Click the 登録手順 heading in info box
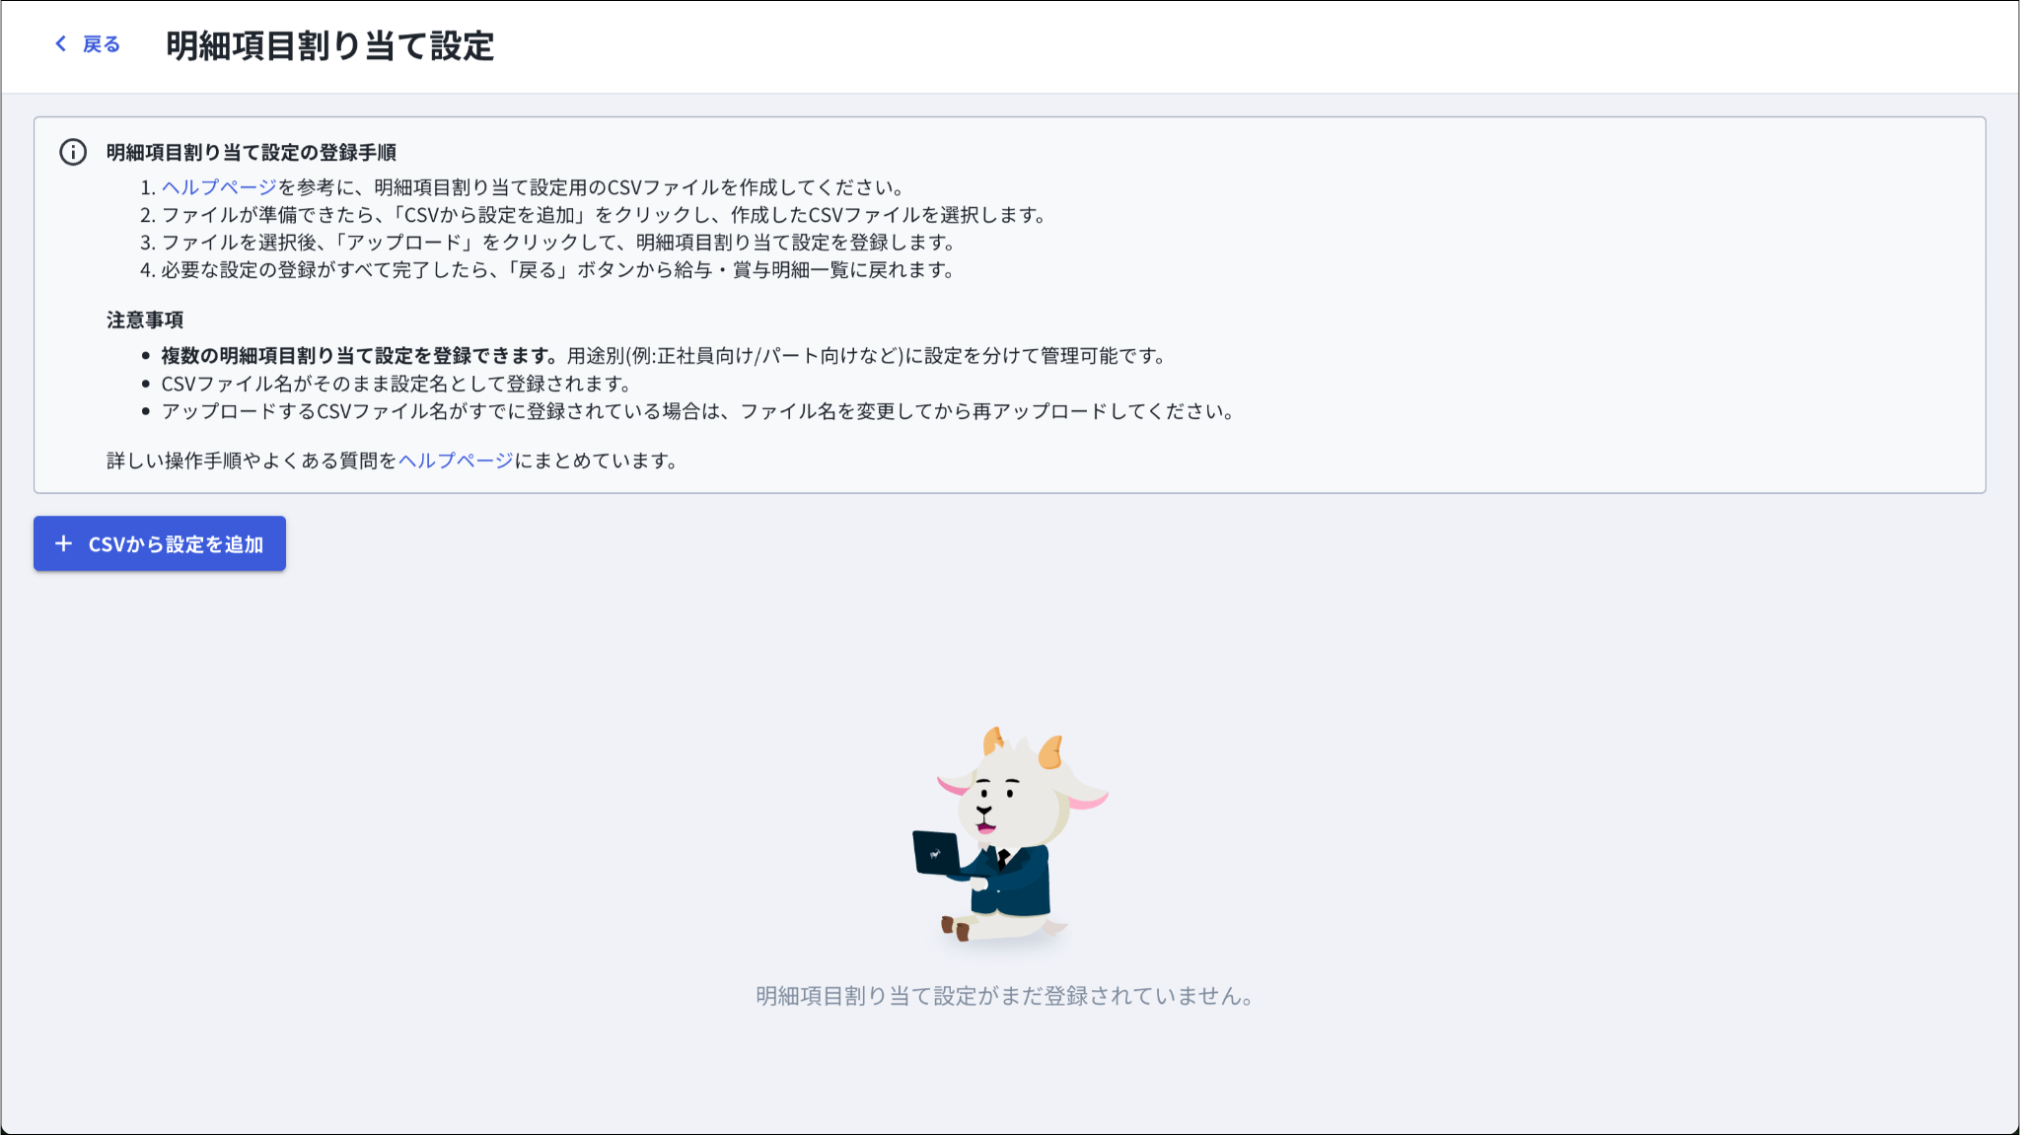 click(251, 153)
